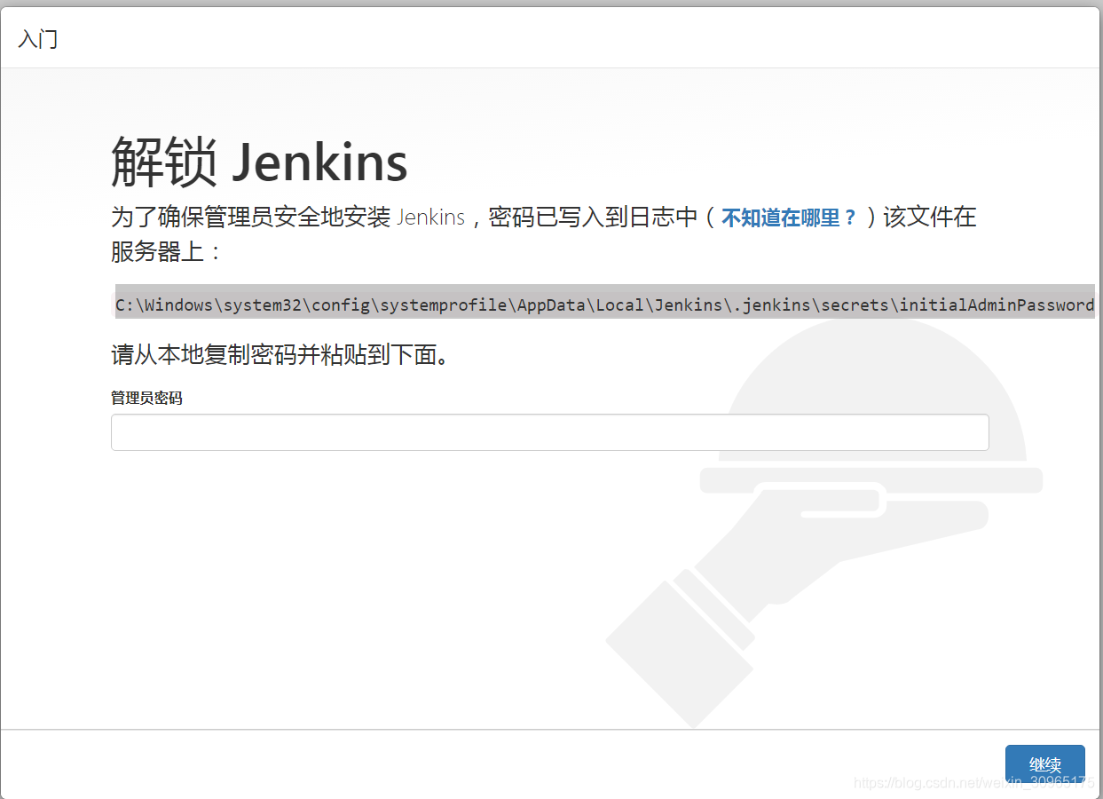The height and width of the screenshot is (799, 1103).
Task: Click the 请从本地复制密码并粘贴到下面 instruction text
Action: (x=280, y=356)
